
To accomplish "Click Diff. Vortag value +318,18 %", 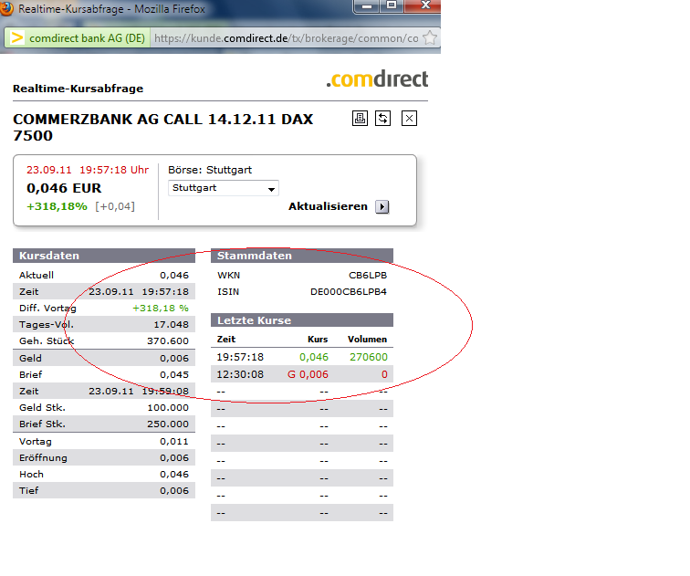I will click(x=161, y=309).
